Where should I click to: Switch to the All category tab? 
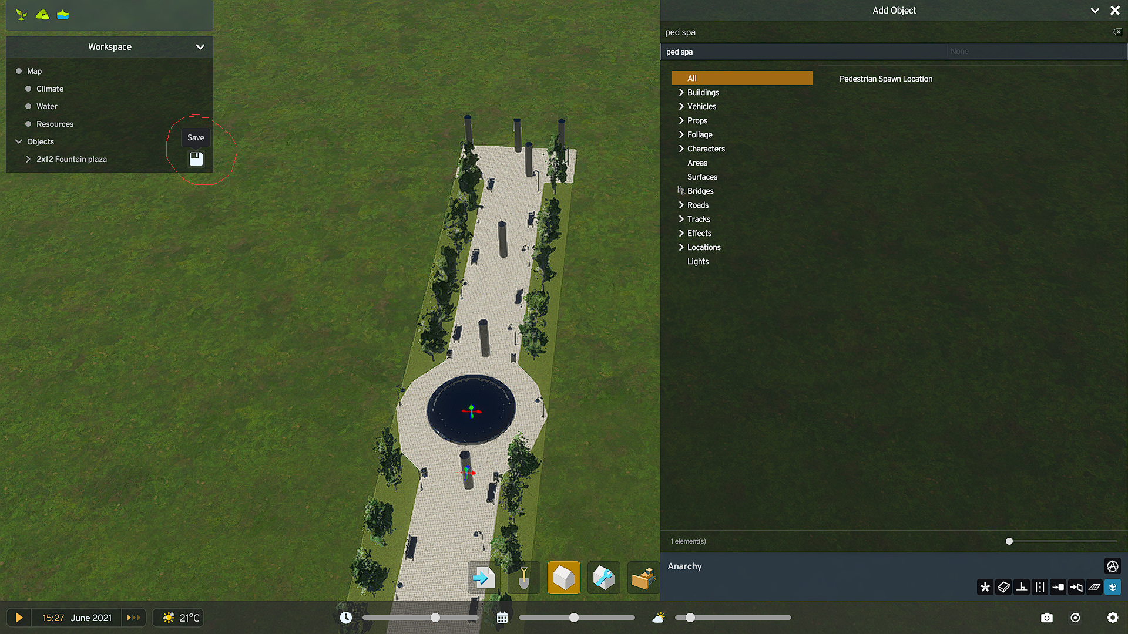pos(741,77)
